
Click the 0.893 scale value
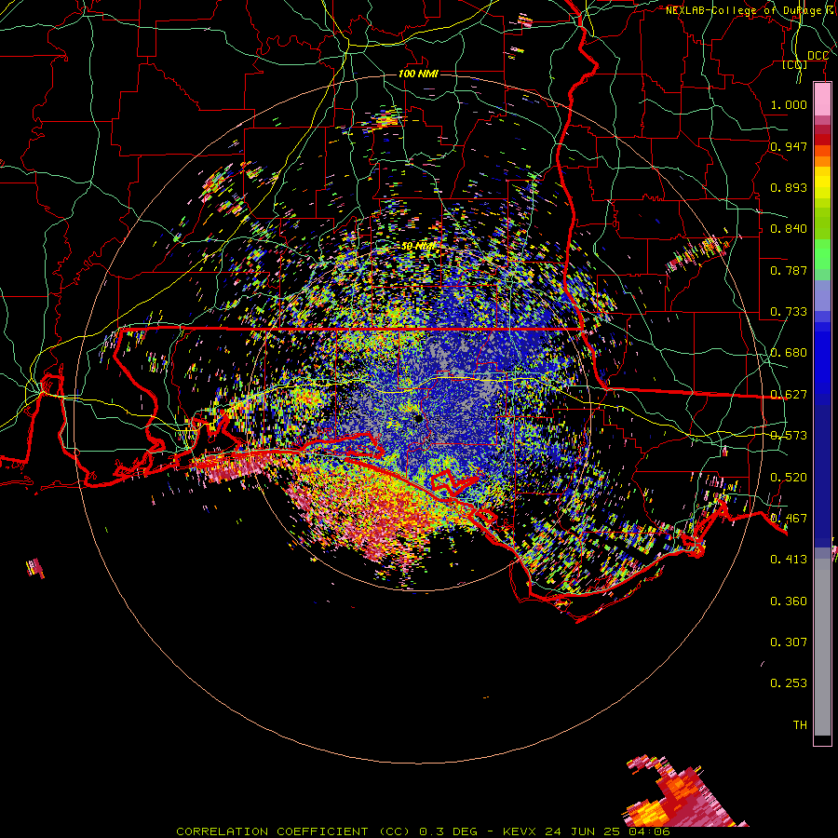coord(789,187)
